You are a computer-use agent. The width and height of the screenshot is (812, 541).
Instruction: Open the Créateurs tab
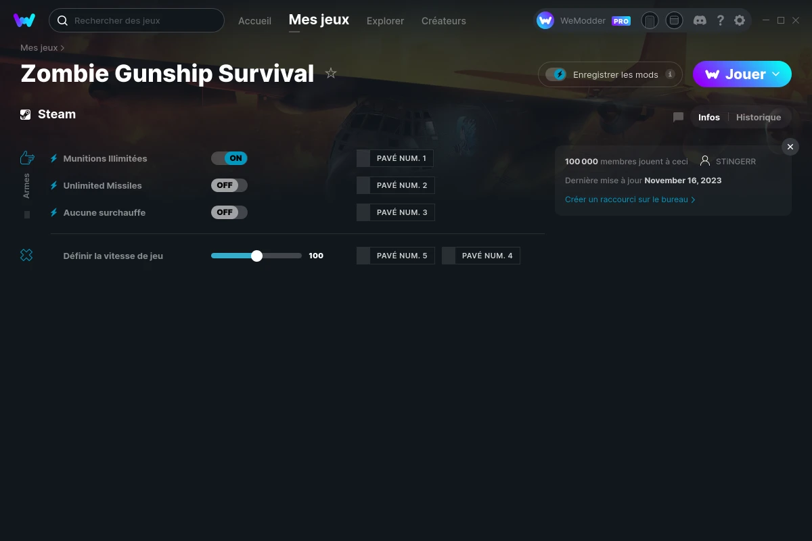pos(443,21)
